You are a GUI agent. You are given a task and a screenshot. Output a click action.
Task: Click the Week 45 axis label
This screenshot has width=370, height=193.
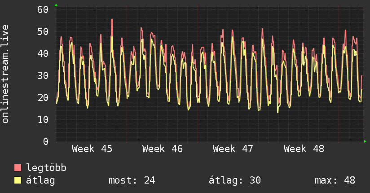[x=92, y=149]
